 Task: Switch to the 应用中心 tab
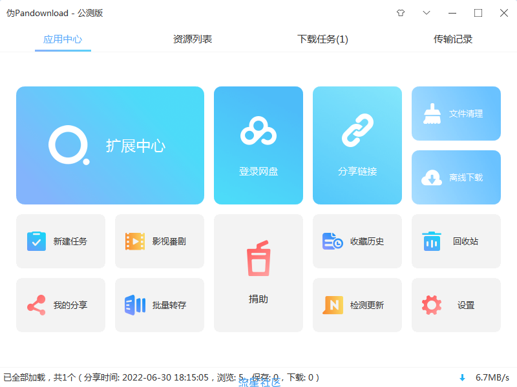pos(63,39)
